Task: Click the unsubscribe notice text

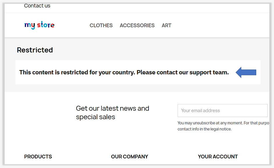Action: pyautogui.click(x=223, y=123)
